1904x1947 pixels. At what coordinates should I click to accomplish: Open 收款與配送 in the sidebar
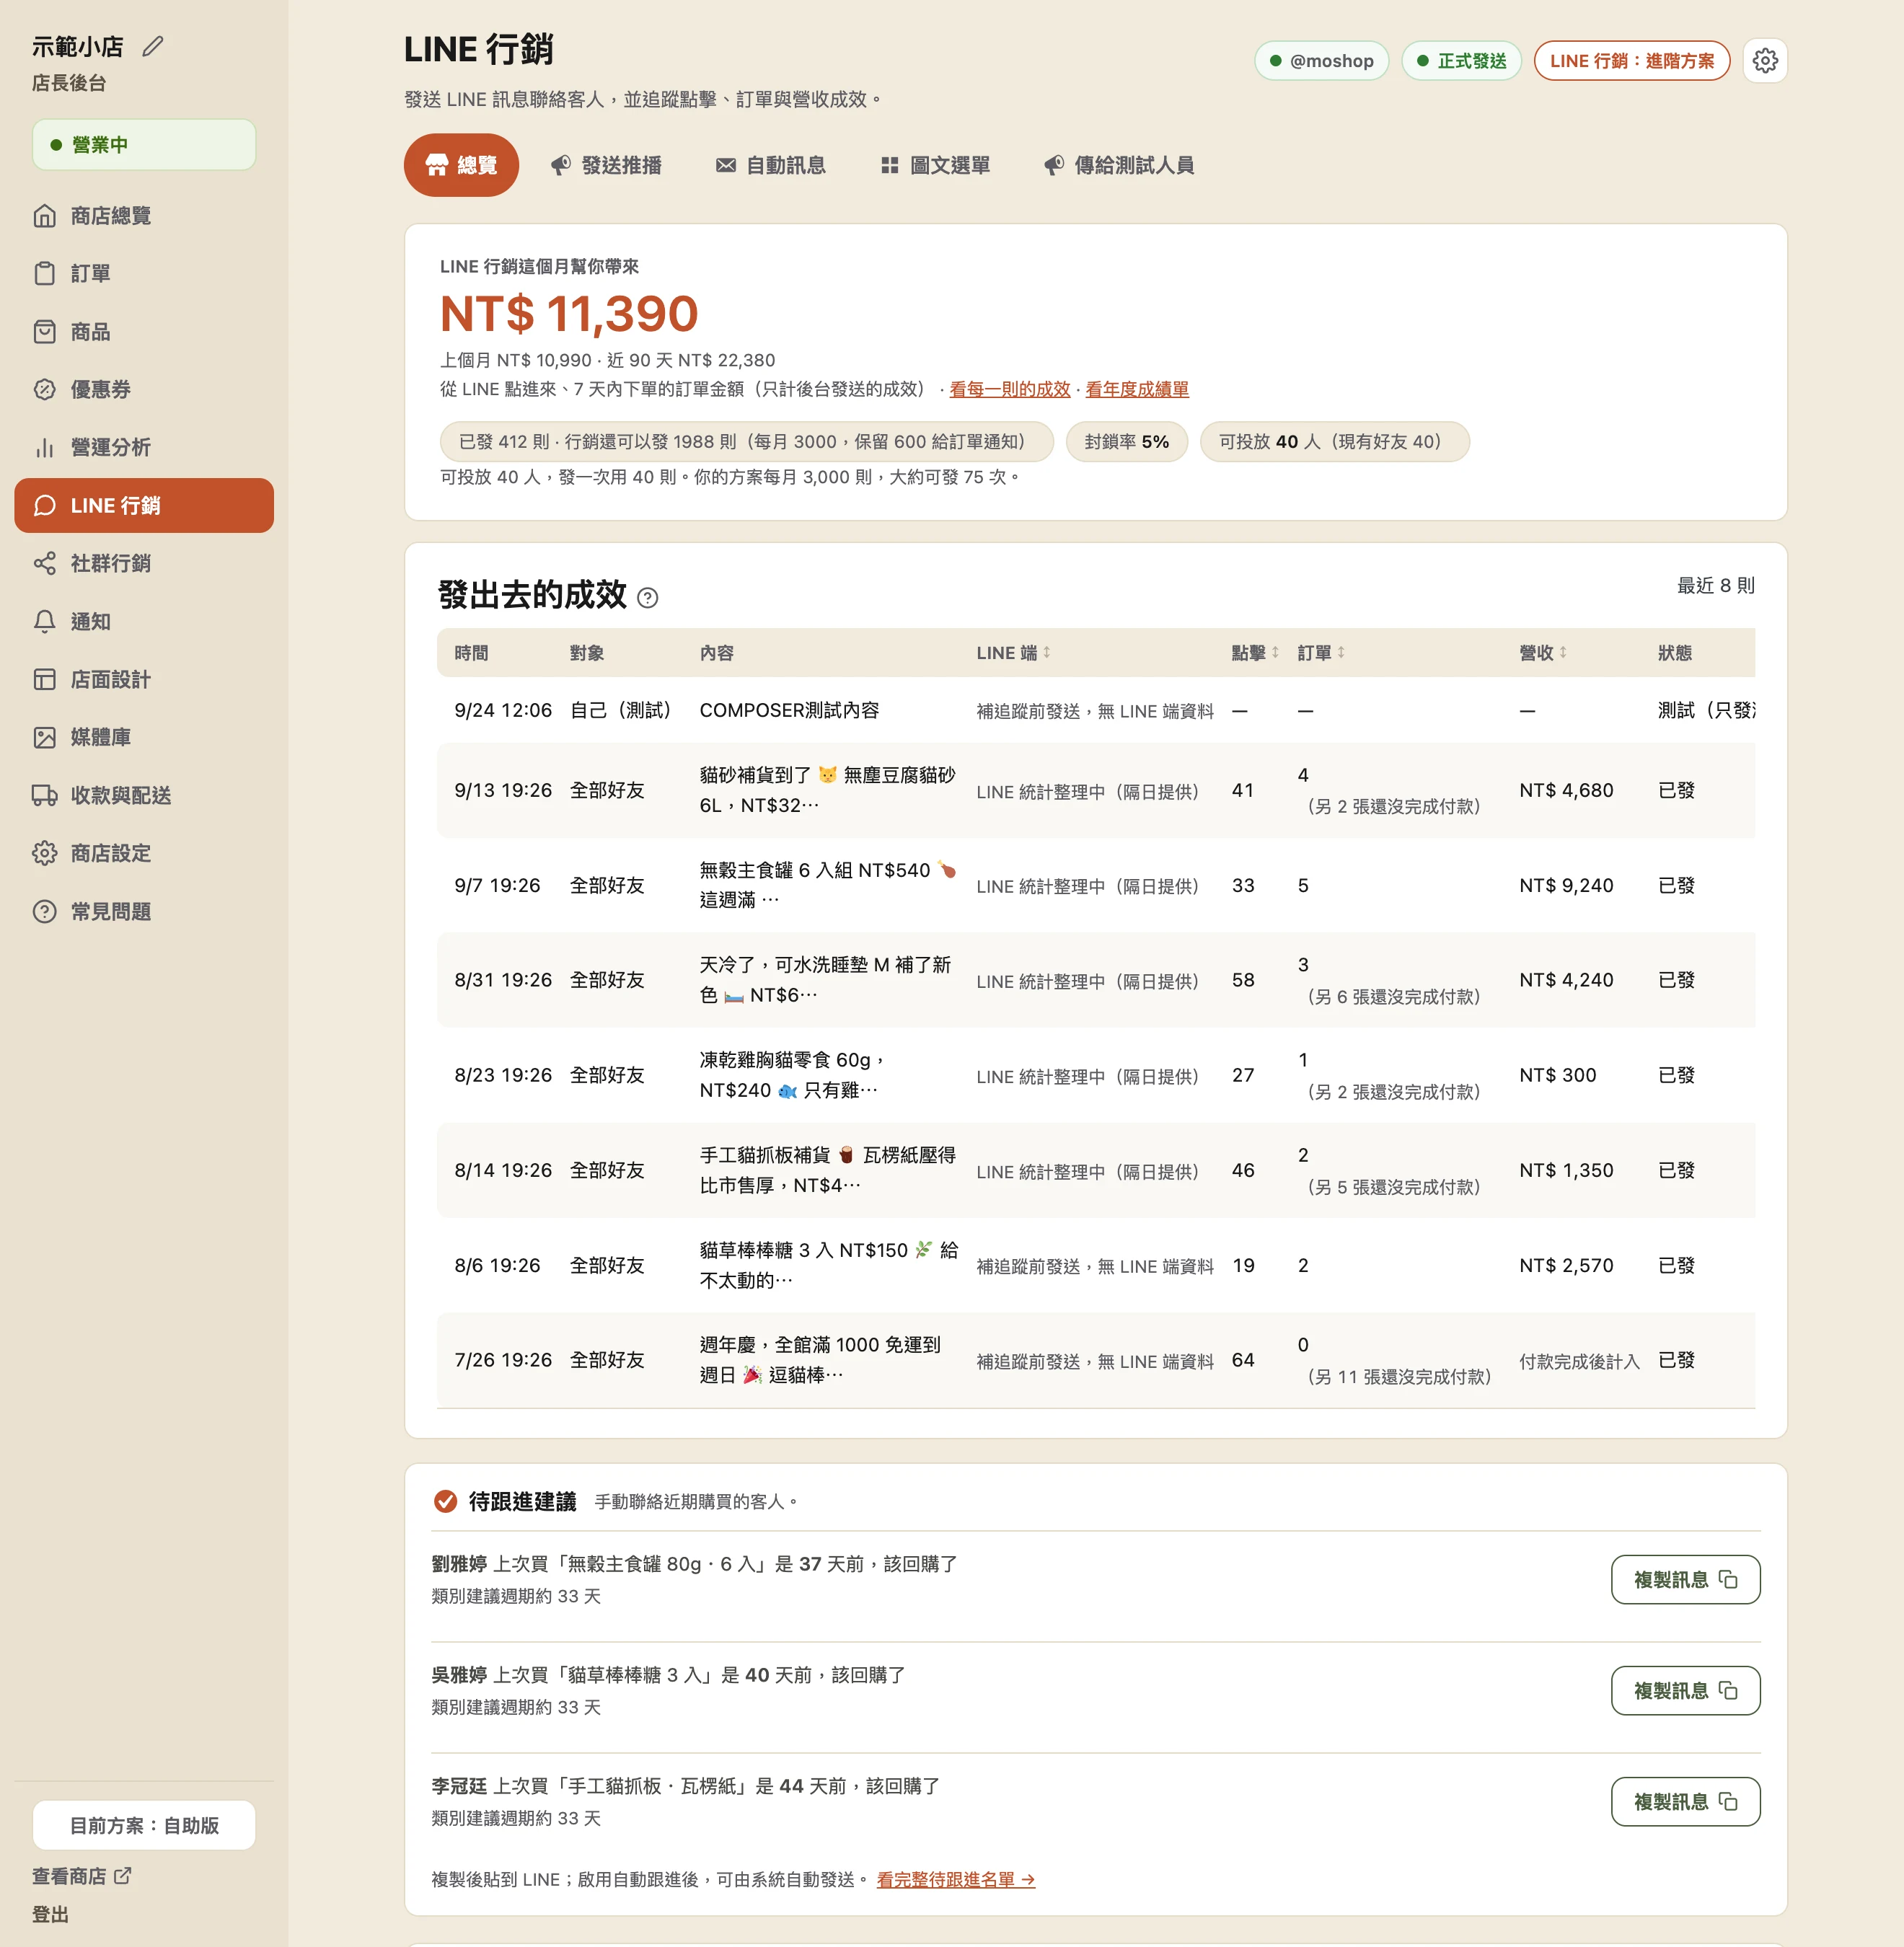[x=144, y=796]
